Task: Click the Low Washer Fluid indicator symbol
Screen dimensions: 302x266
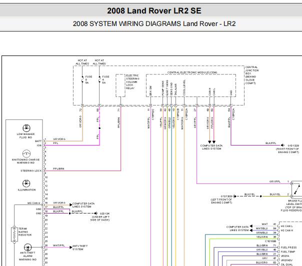Action: point(26,128)
